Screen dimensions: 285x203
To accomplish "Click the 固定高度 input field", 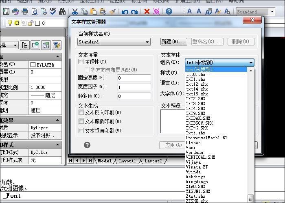I will (x=134, y=78).
